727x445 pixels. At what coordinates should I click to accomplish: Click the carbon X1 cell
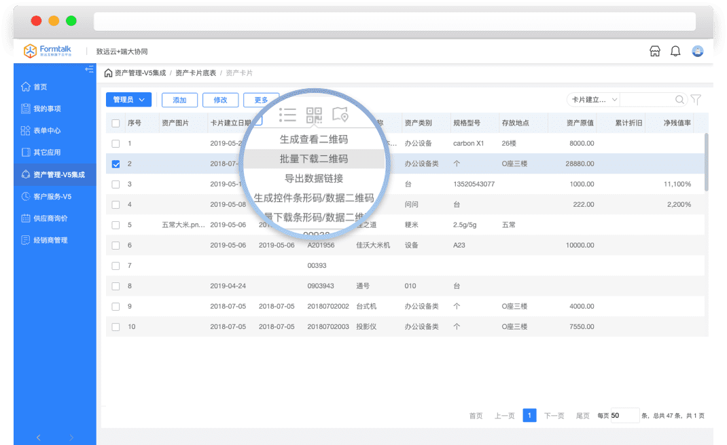point(468,143)
